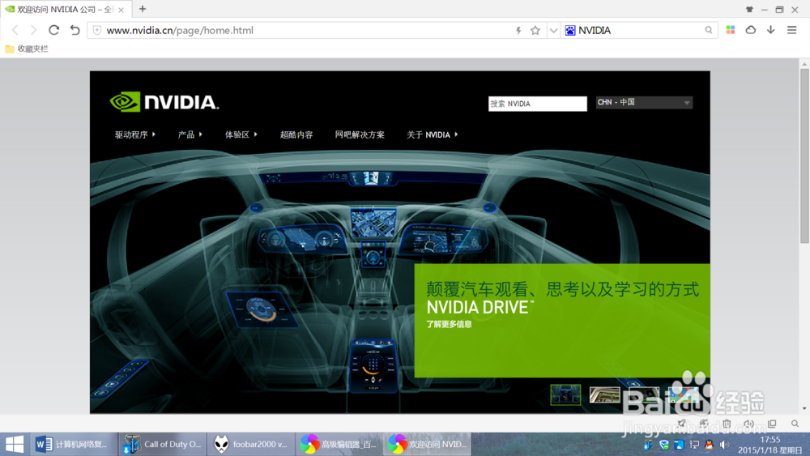The width and height of the screenshot is (810, 456).
Task: Open a new tab with plus button
Action: 143,9
